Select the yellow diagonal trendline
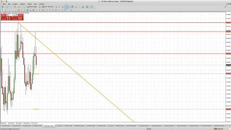This screenshot has width=231, height=130. pyautogui.click(x=76, y=73)
